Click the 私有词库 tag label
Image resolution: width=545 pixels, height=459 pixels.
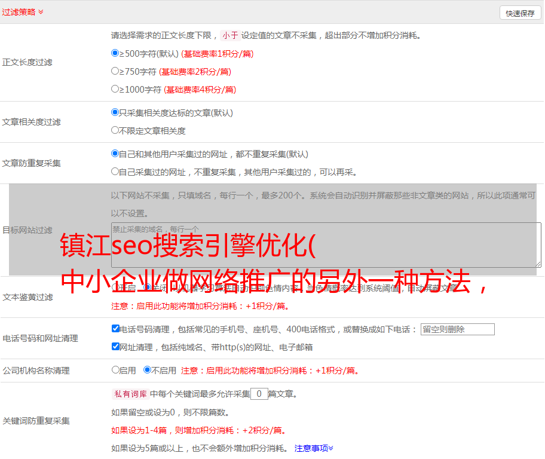[x=128, y=394]
